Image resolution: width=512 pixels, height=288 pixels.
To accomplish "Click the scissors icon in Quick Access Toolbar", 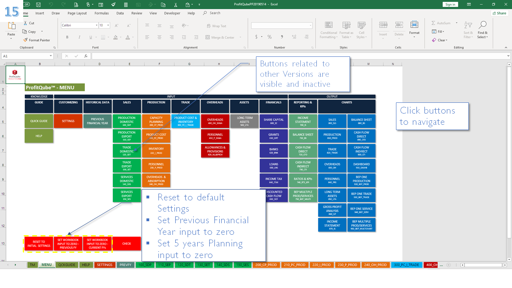I will coord(176,4).
